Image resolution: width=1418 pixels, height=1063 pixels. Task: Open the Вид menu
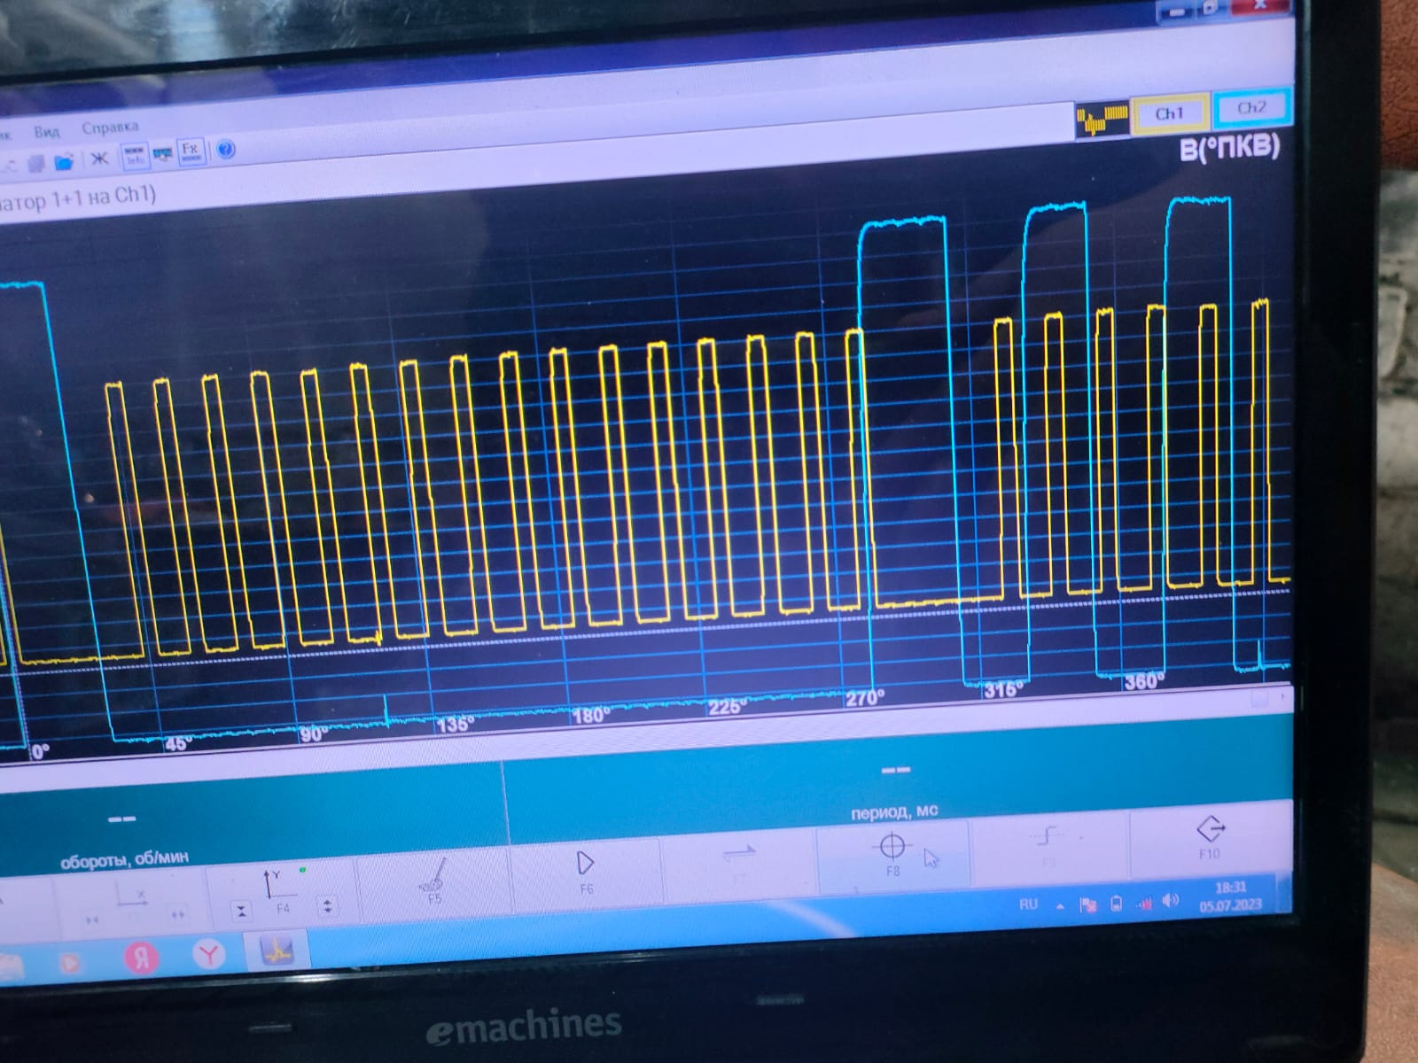click(x=46, y=132)
